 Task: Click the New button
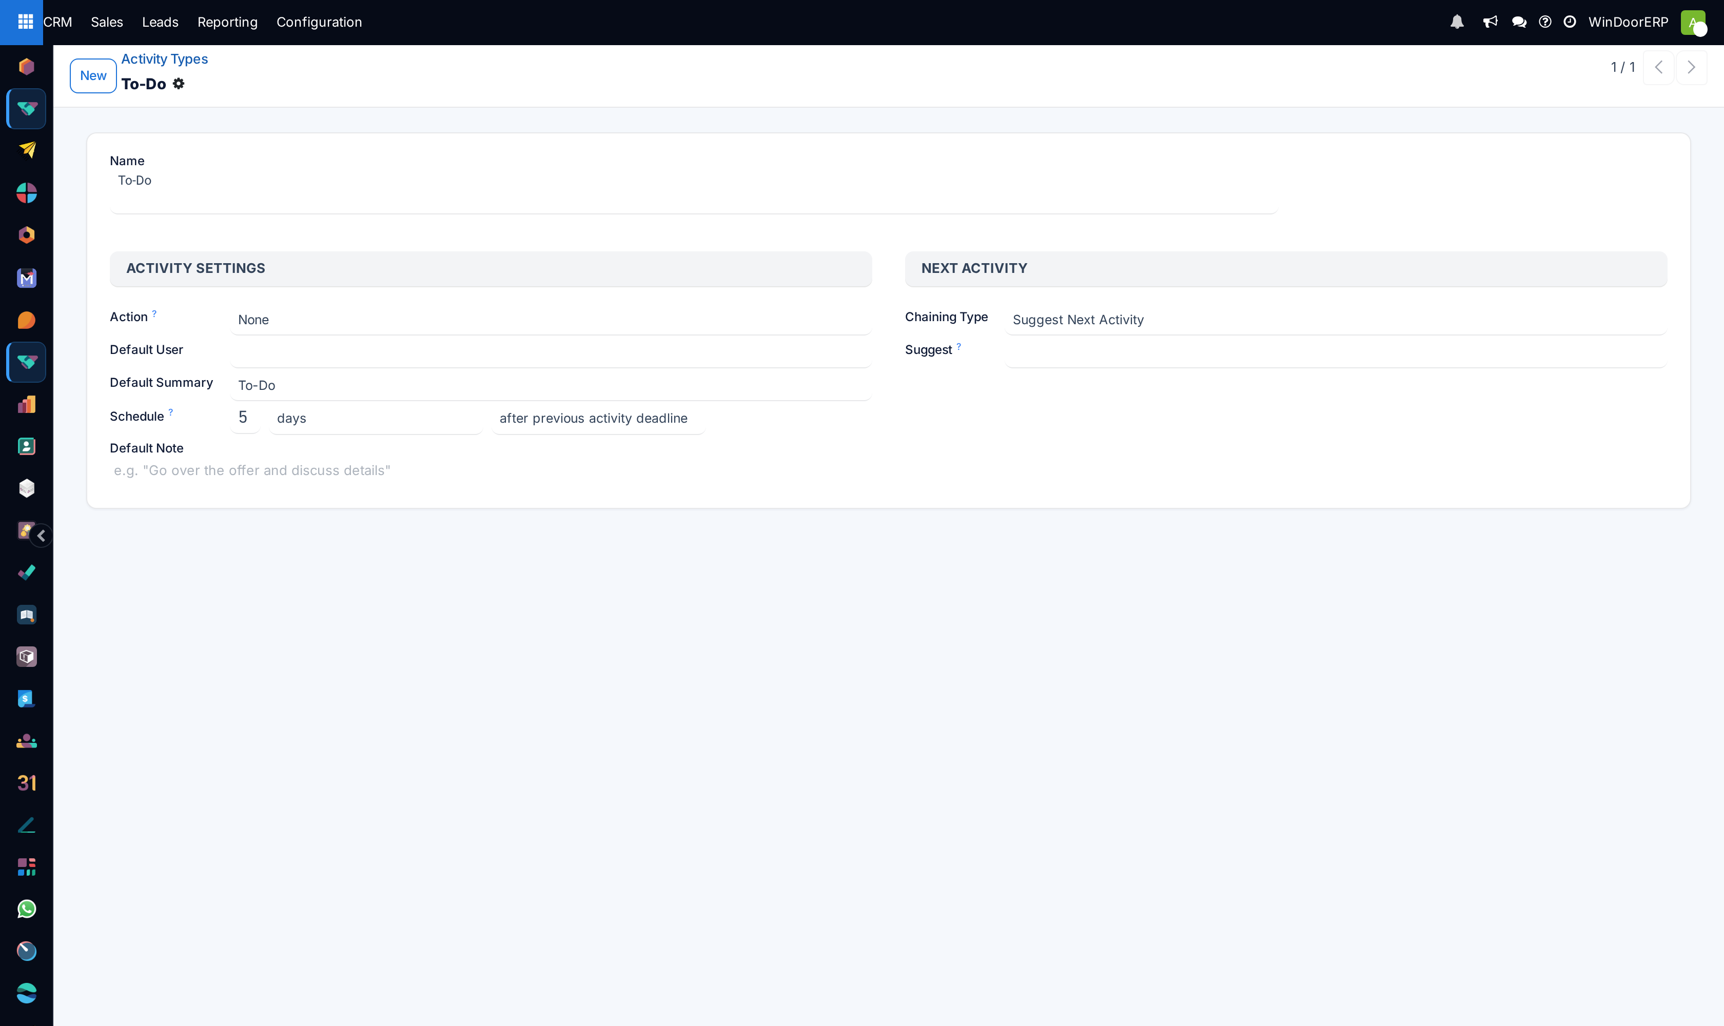[93, 76]
